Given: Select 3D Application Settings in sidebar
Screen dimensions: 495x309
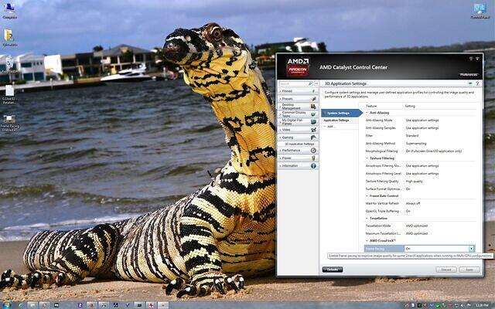Looking at the screenshot, I should (x=299, y=144).
